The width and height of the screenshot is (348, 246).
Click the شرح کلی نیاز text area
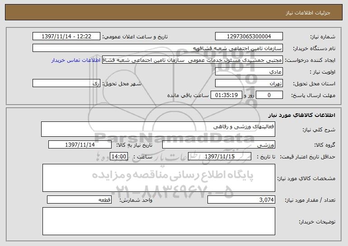coord(158,129)
